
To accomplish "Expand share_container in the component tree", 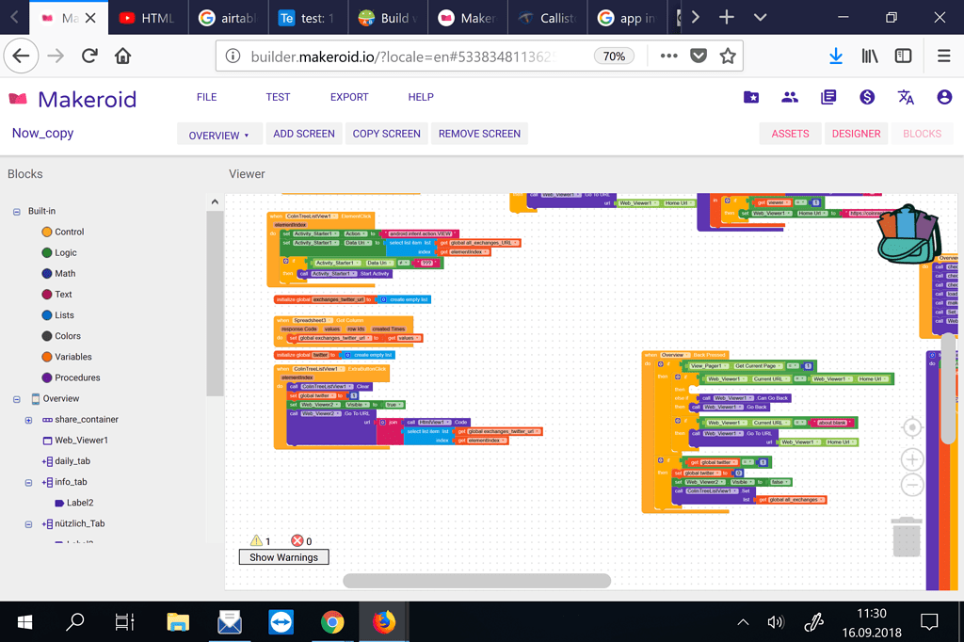I will pyautogui.click(x=29, y=419).
